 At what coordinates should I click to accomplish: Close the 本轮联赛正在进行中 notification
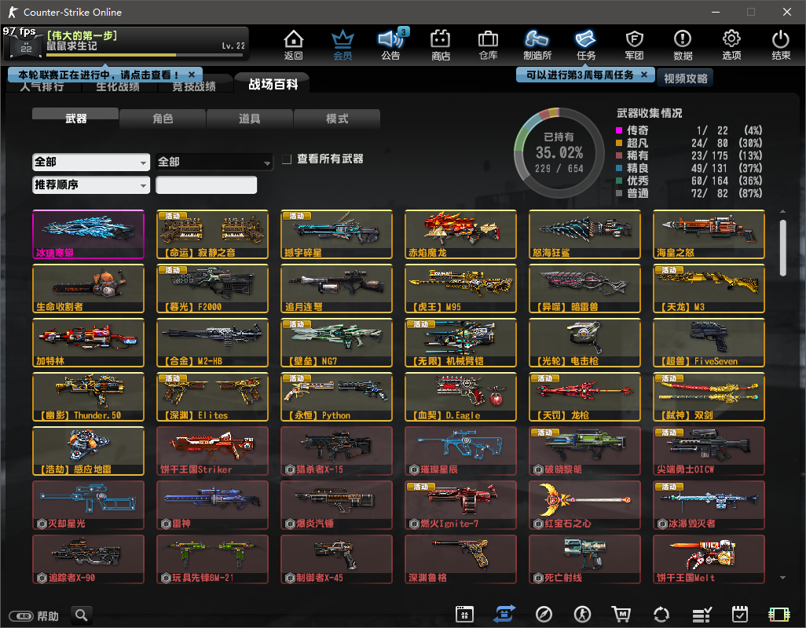tap(192, 75)
